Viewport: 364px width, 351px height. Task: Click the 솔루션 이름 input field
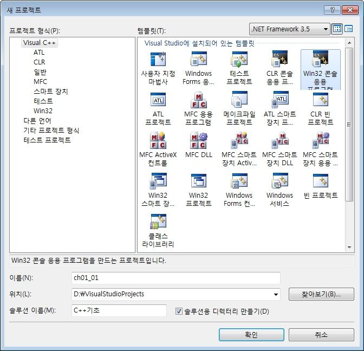pyautogui.click(x=119, y=310)
